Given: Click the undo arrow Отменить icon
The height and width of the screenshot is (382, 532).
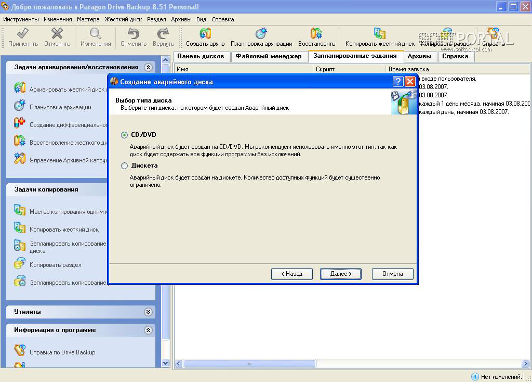Looking at the screenshot, I should tap(134, 33).
